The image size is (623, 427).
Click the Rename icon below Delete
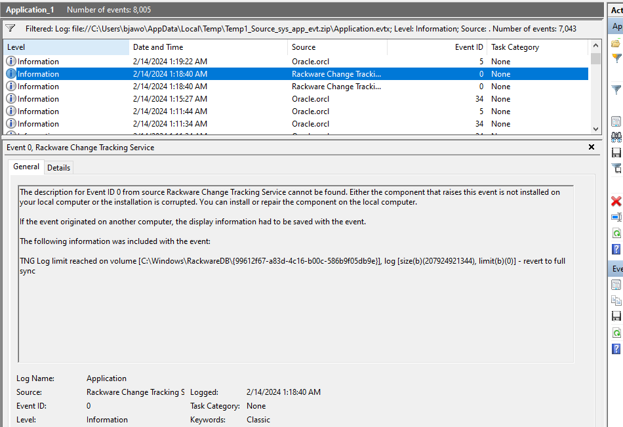(x=616, y=217)
